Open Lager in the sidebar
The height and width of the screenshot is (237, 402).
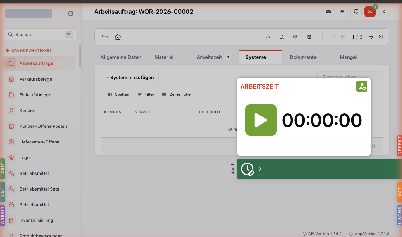pos(39,158)
